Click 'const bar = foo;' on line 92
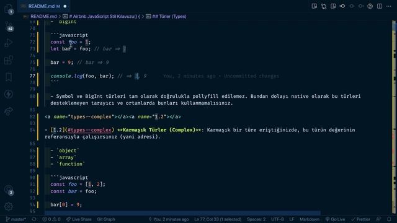Image resolution: width=397 pixels, height=223 pixels. [x=73, y=191]
